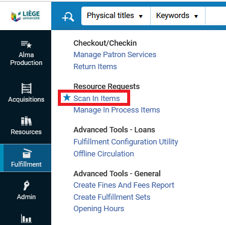Open Manage In Process Items
The height and width of the screenshot is (225, 226).
[116, 110]
